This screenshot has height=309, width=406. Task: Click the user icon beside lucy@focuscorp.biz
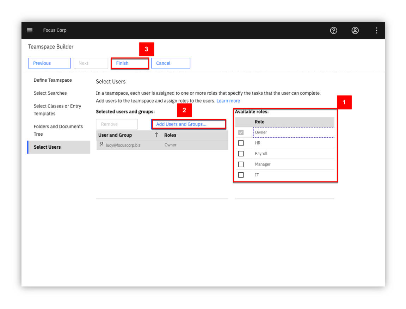click(x=101, y=144)
